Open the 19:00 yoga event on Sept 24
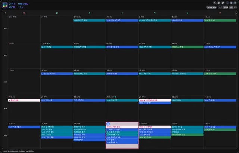The image size is (239, 153). (x=155, y=103)
